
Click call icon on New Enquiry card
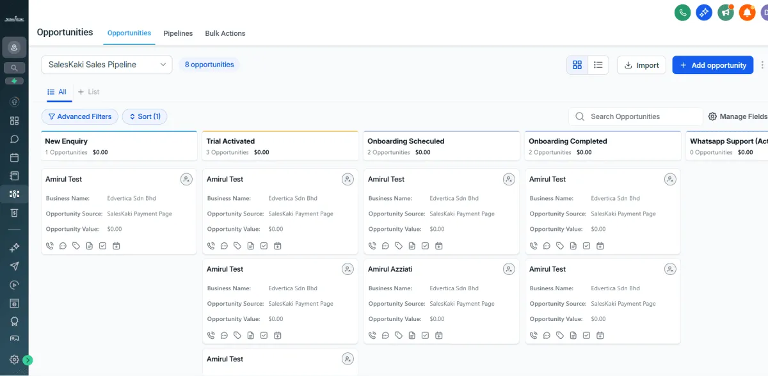[x=50, y=246]
